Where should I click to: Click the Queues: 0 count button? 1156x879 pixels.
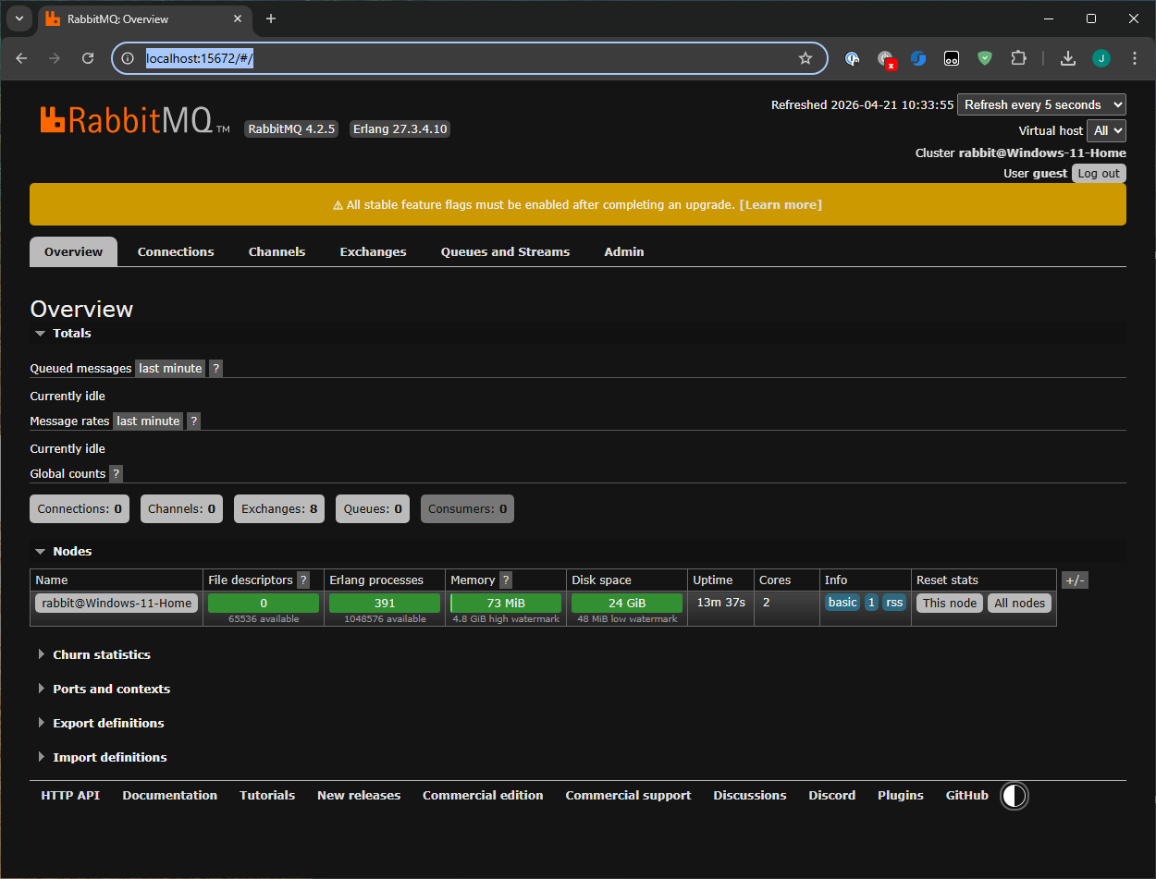373,508
